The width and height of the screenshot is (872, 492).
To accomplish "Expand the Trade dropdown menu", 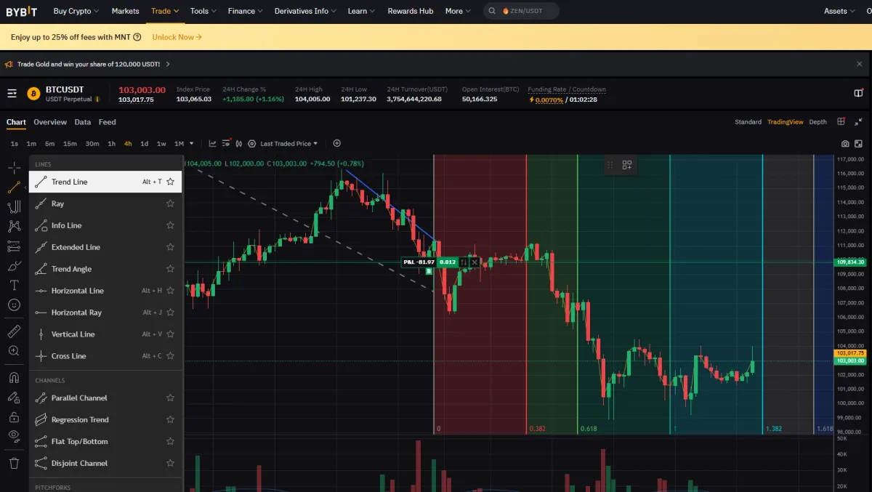I will click(x=165, y=11).
